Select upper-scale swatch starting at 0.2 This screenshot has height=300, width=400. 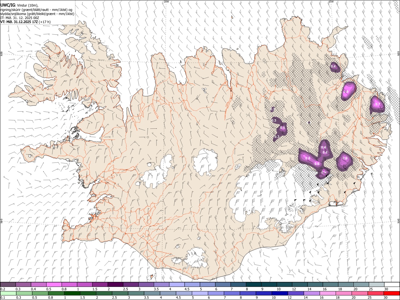coord(8,284)
